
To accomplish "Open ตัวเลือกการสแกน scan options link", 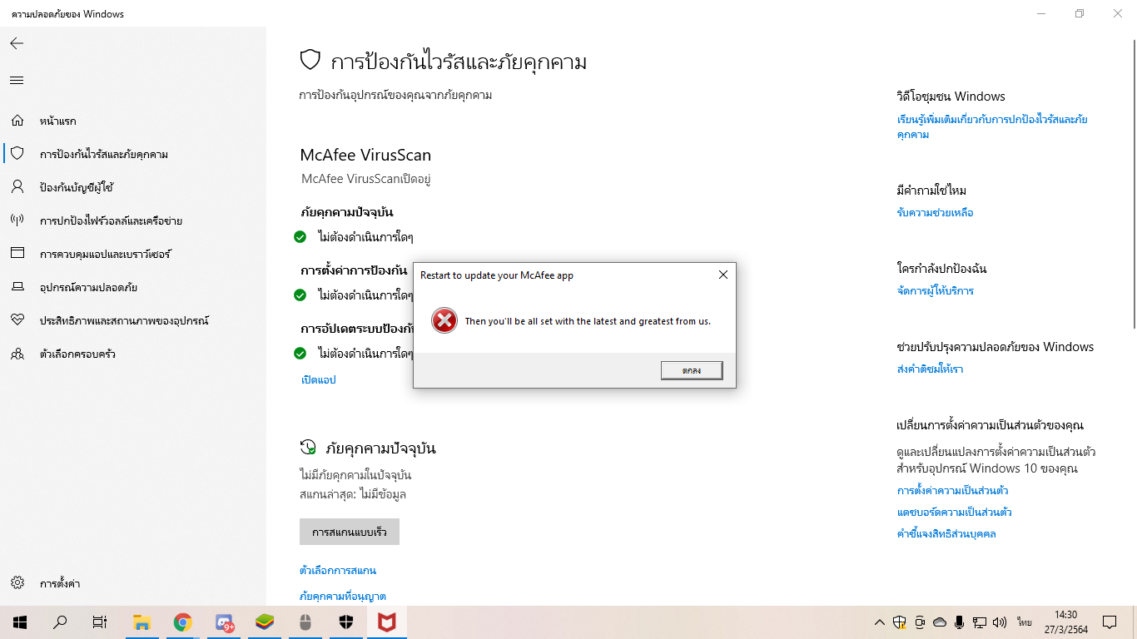I will pos(338,571).
